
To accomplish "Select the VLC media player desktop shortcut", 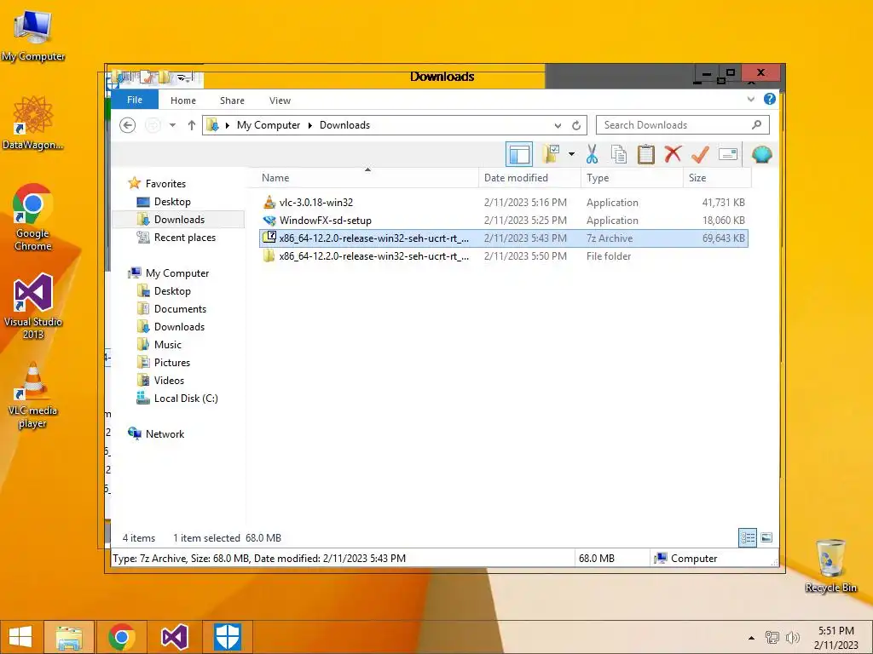I will [x=33, y=395].
